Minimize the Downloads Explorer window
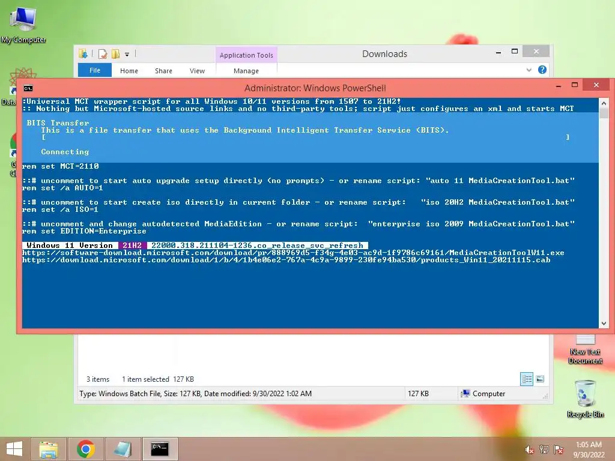 (498, 52)
